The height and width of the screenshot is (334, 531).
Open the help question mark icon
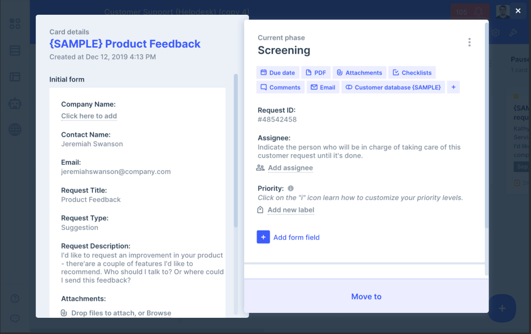point(15,299)
